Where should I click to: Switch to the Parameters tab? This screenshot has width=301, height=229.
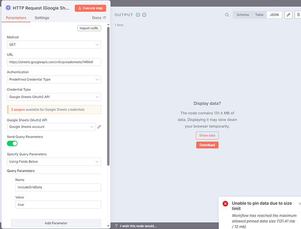(16, 18)
